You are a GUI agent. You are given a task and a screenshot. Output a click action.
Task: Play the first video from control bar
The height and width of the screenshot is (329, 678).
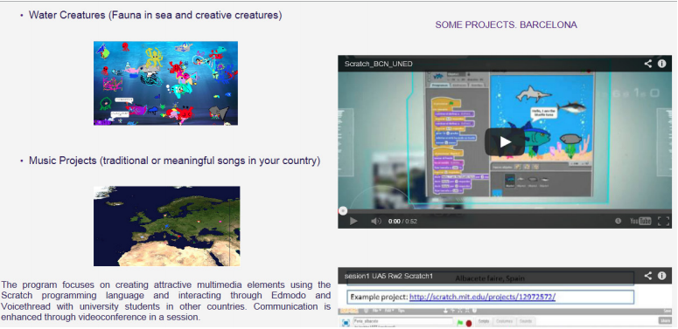[353, 221]
